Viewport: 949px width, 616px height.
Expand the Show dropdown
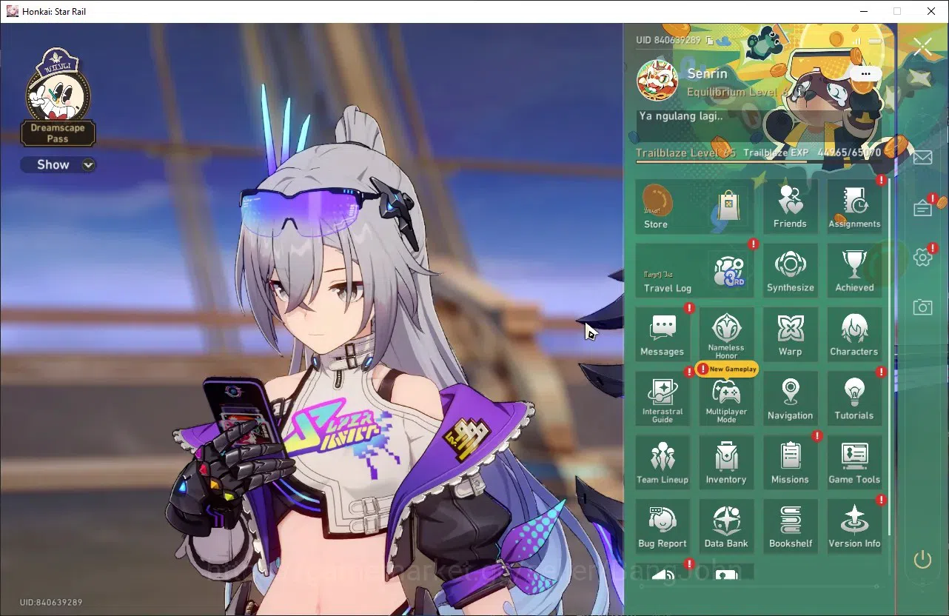(58, 164)
